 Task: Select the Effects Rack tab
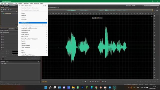coord(12,29)
